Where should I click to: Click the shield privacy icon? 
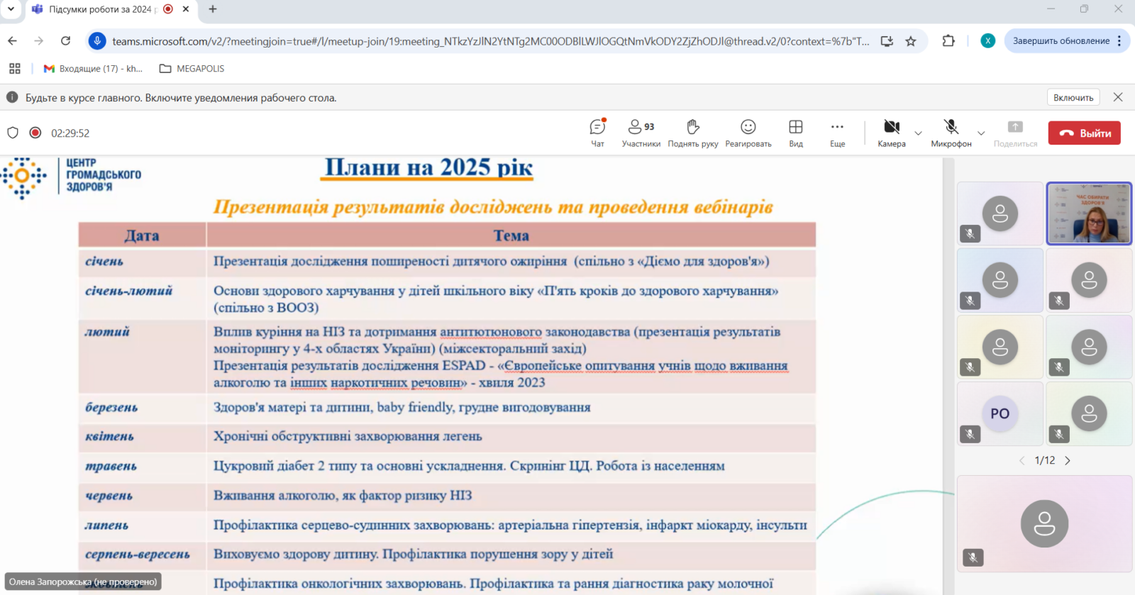coord(13,133)
